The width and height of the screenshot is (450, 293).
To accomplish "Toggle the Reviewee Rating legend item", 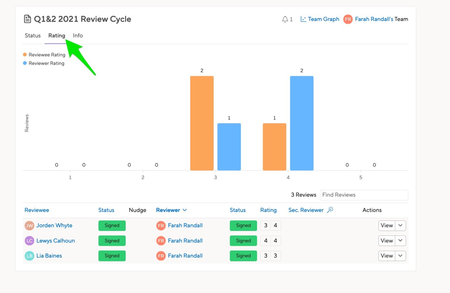I will (44, 54).
